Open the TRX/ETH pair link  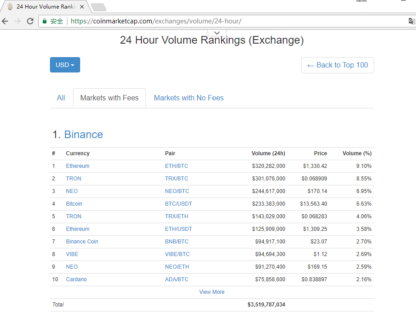click(176, 216)
